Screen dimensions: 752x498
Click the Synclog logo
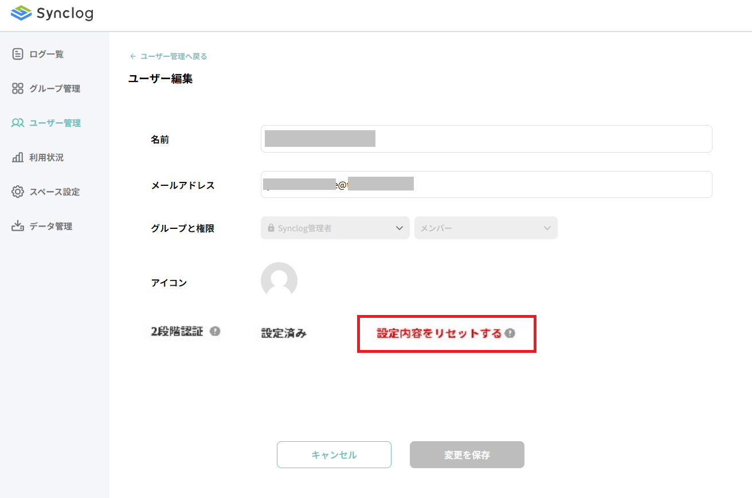(x=52, y=13)
